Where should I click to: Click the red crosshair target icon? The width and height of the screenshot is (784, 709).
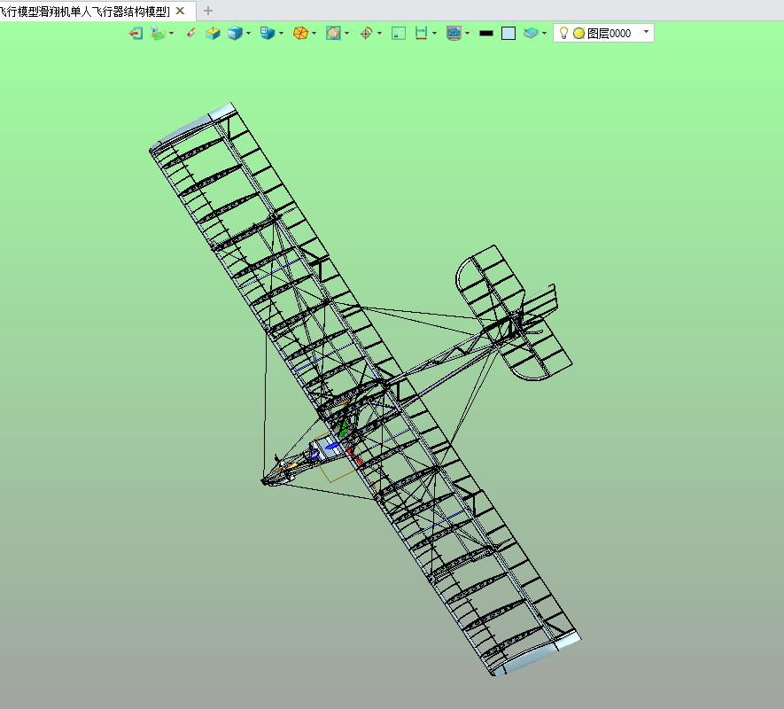click(366, 33)
